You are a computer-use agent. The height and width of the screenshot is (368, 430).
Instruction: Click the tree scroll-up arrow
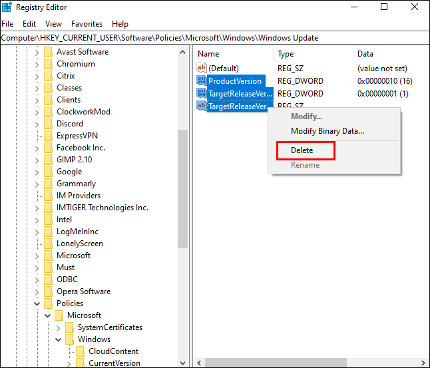coord(183,52)
